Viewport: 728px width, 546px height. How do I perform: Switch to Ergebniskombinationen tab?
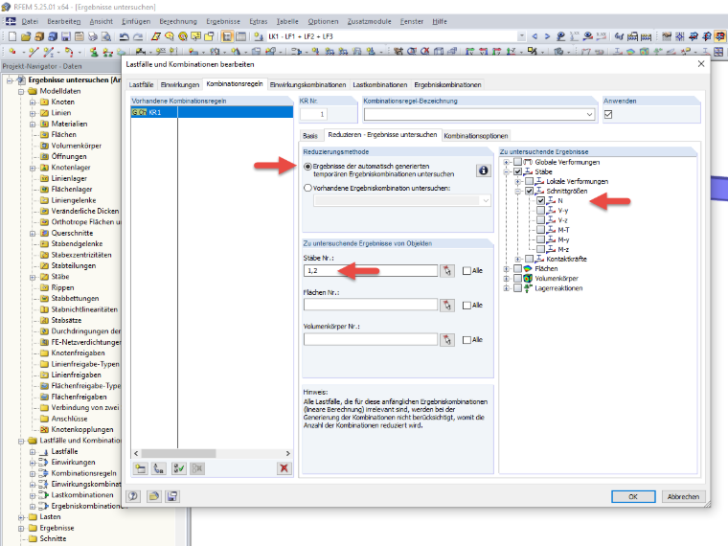[x=447, y=84]
